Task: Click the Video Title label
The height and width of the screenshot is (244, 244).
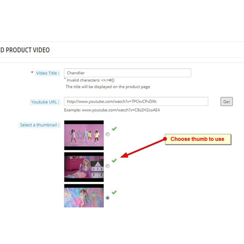Action: point(48,73)
